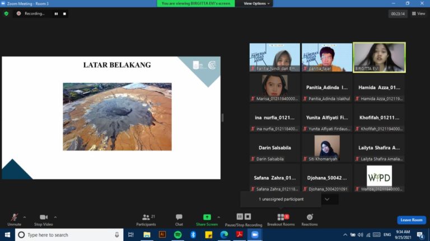
Task: Open Breakout Rooms
Action: 281,219
